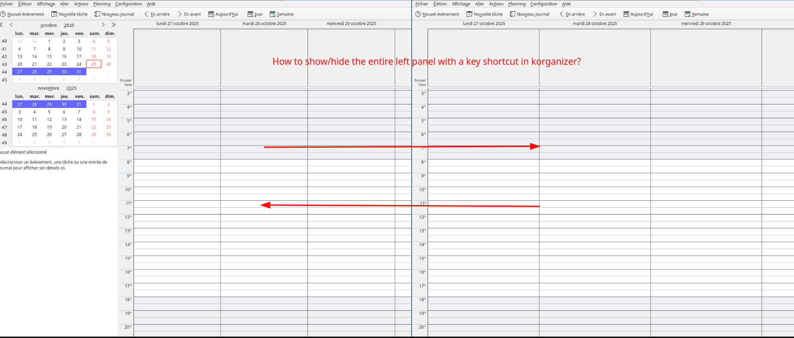Image resolution: width=794 pixels, height=338 pixels.
Task: Click Nouvel évènement clock icon in left window
Action: [3, 14]
